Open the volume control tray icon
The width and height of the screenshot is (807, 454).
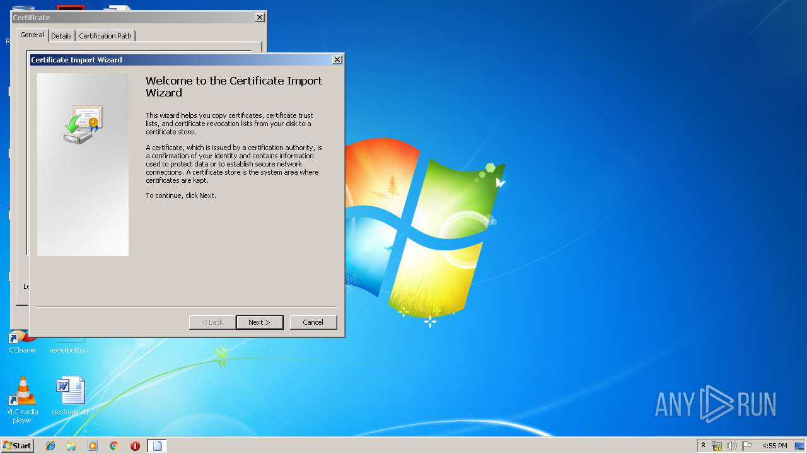[732, 446]
